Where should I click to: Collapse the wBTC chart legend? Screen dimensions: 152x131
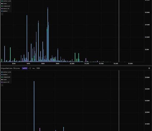click(2, 85)
